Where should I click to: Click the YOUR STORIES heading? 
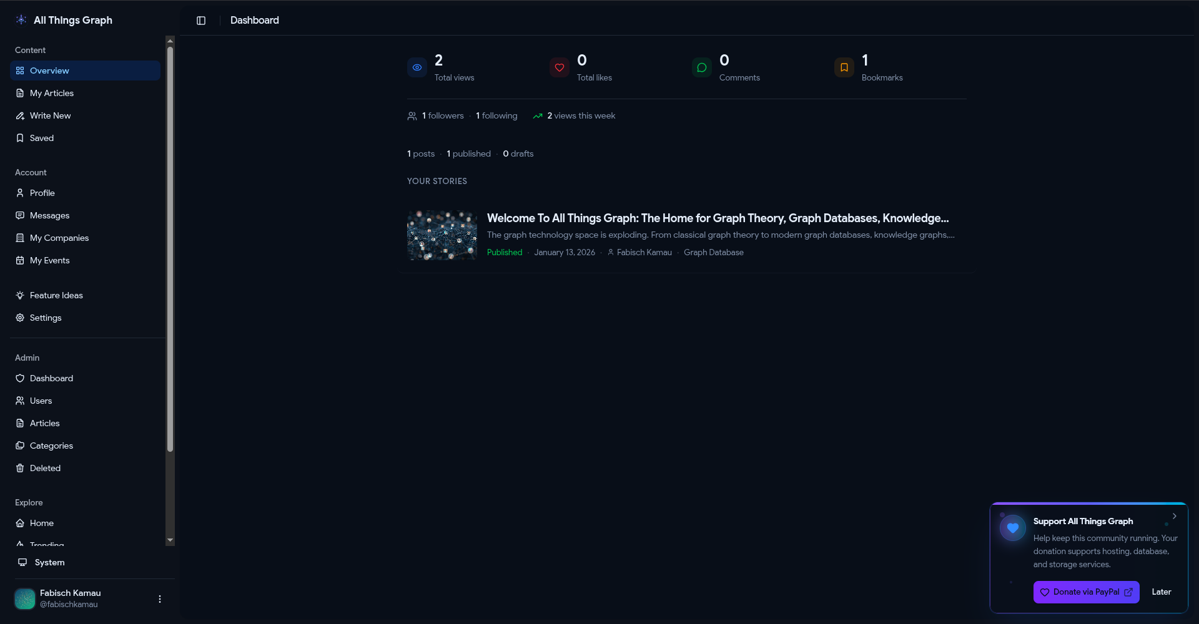pos(437,181)
